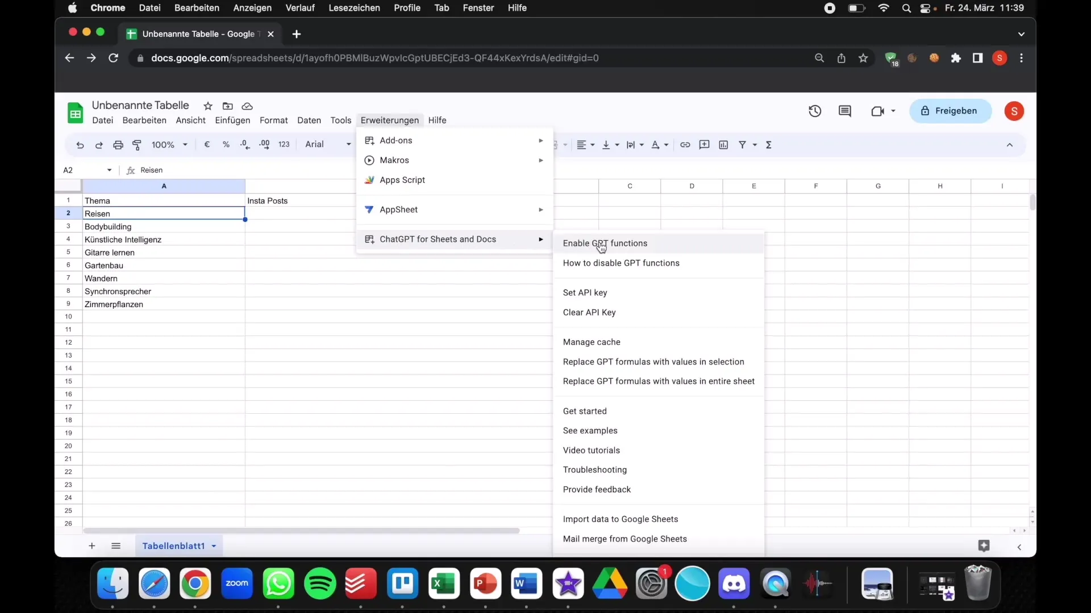Image resolution: width=1091 pixels, height=613 pixels.
Task: Open the Format menu in Sheets
Action: 274,120
